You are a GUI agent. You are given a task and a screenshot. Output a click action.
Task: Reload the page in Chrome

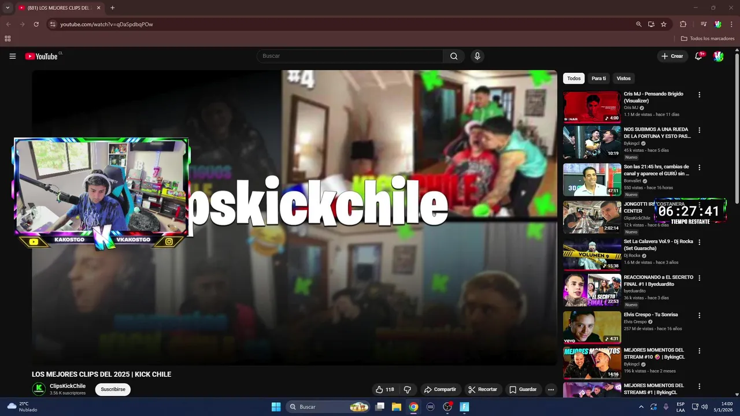tap(36, 24)
